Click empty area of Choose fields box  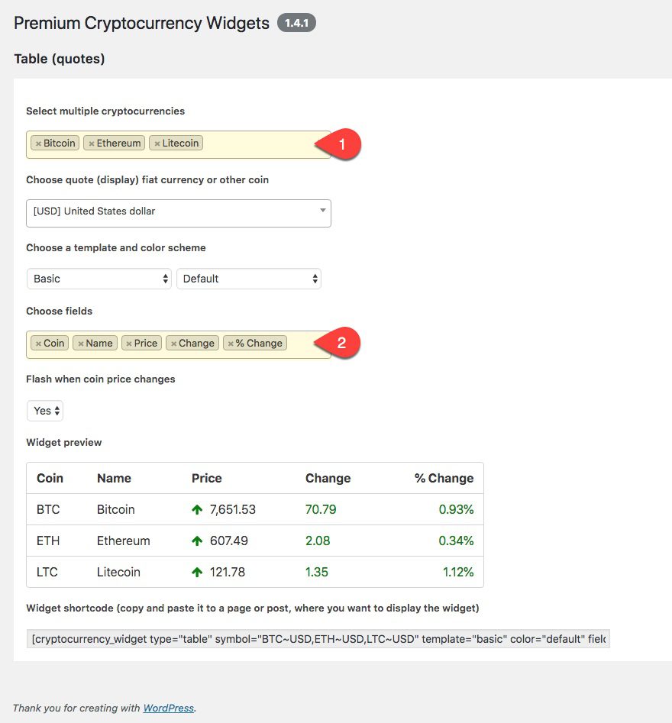305,344
